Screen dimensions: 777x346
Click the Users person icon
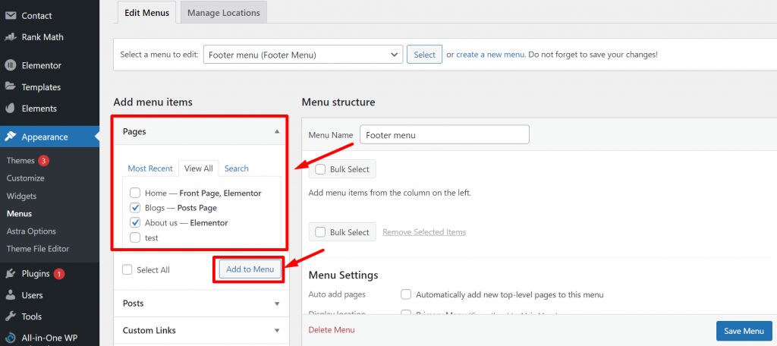tap(10, 295)
